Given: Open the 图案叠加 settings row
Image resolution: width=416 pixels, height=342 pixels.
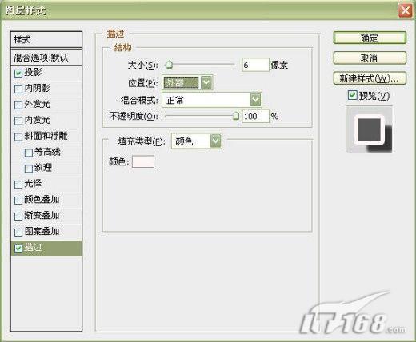Looking at the screenshot, I should click(46, 232).
